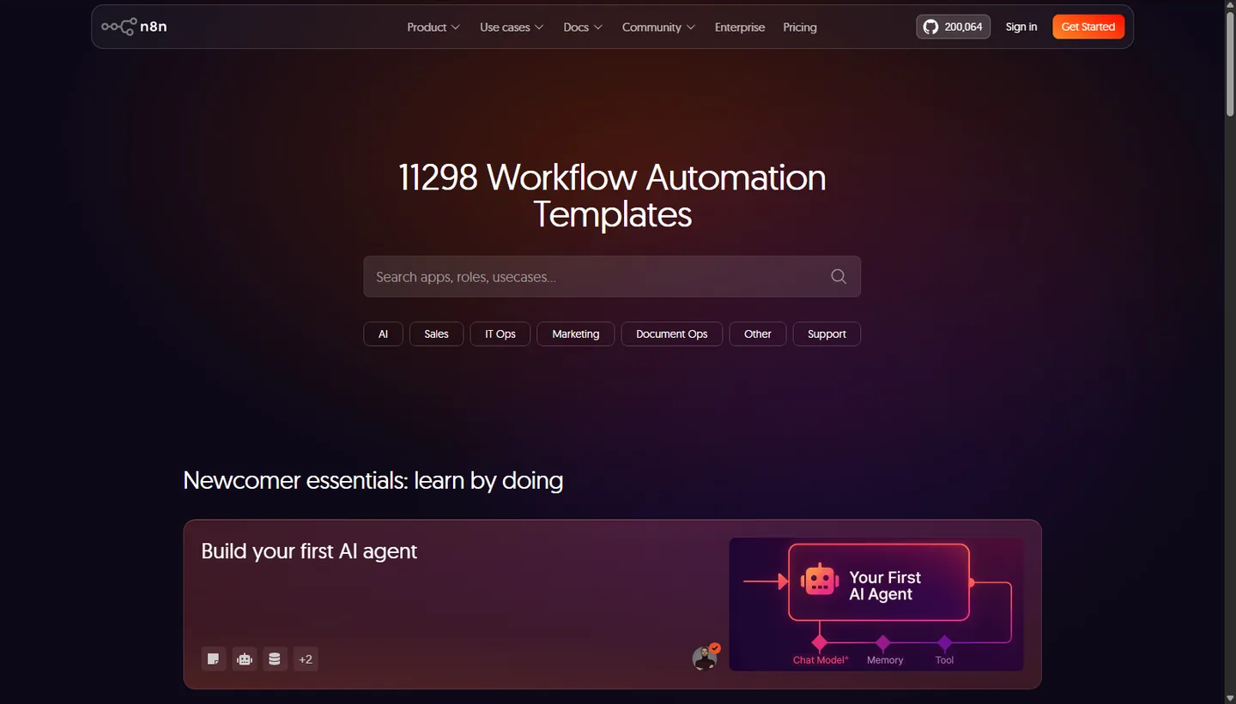
Task: Click the 11298 Workflow Automation Templates heading
Action: (612, 196)
